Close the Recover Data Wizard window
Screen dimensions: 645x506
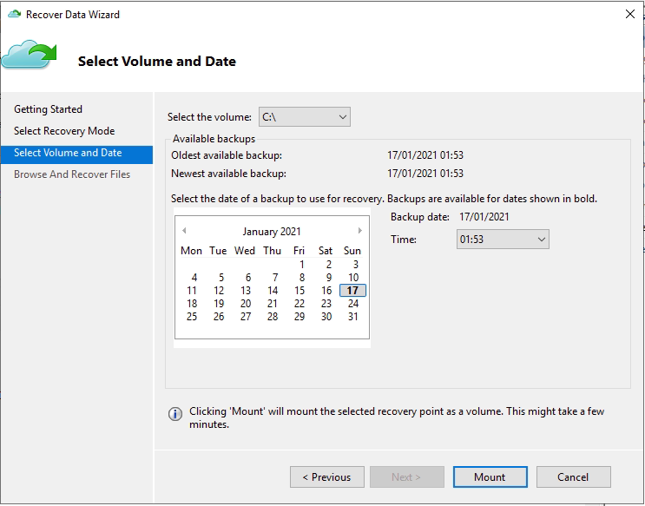629,15
